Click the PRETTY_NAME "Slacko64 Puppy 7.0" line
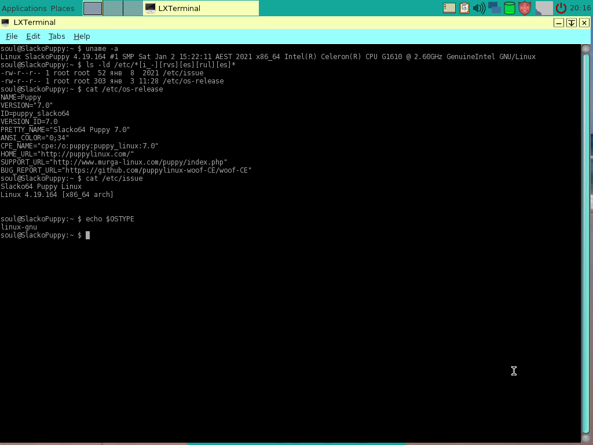Screen dimensions: 593x445 point(65,130)
